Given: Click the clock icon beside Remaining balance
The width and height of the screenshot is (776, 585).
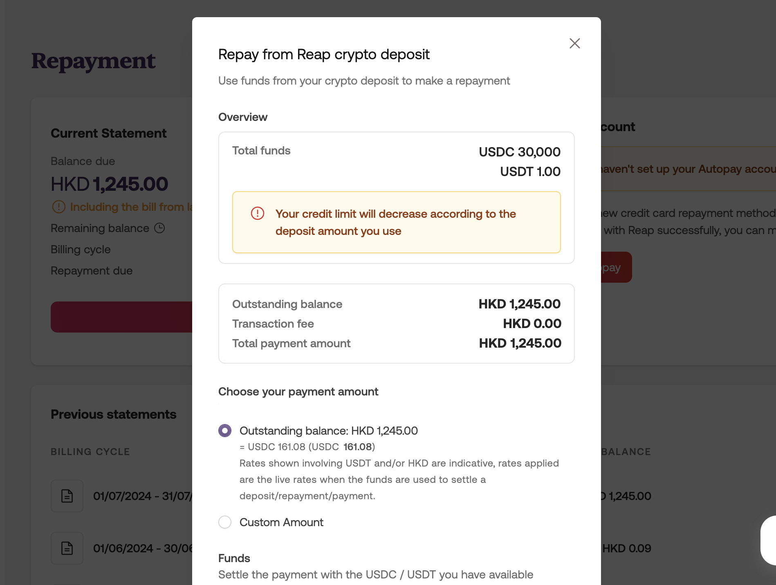Looking at the screenshot, I should point(159,228).
